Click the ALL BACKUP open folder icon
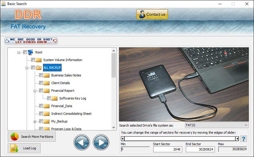This screenshot has height=157, width=254. 39,68
